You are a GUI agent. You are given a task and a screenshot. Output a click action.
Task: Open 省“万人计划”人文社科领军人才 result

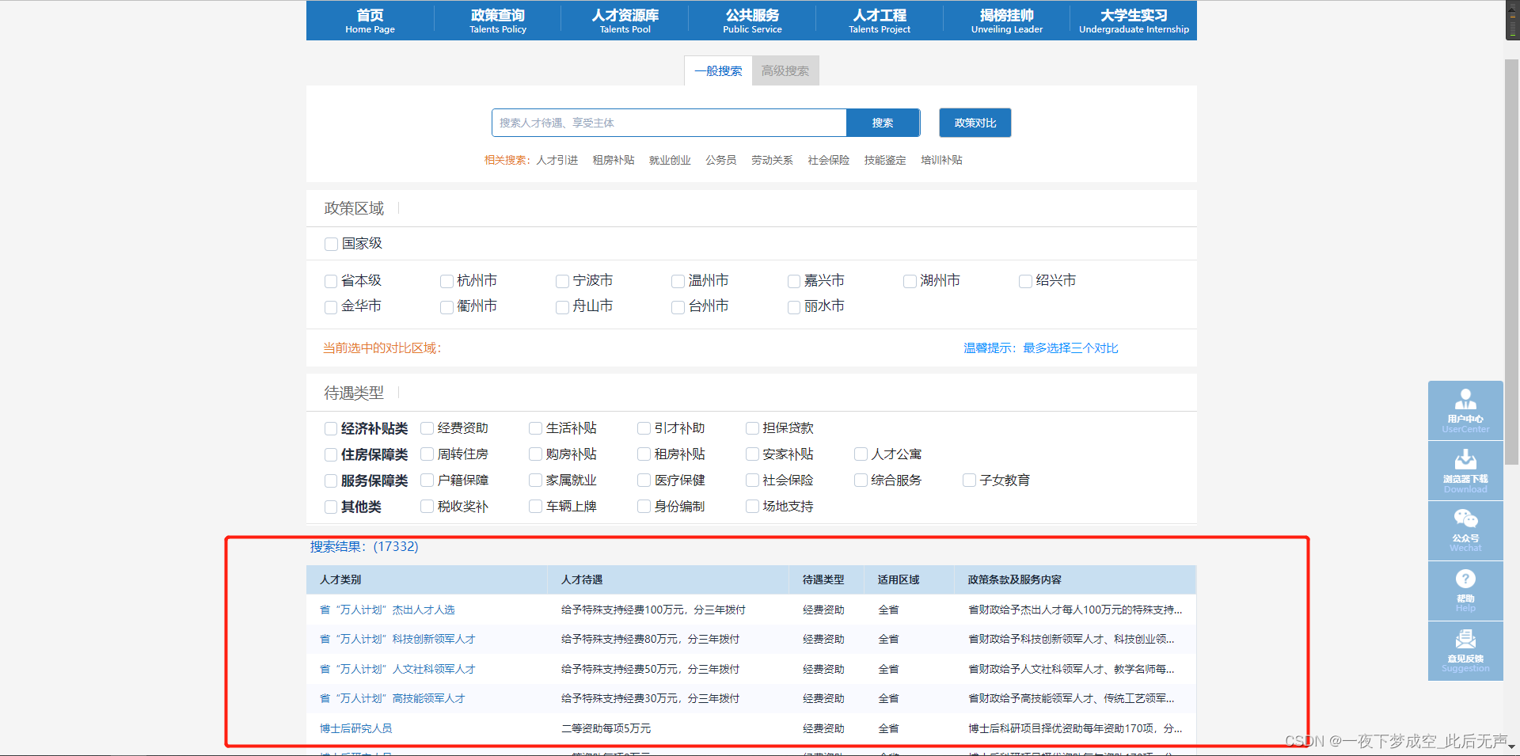[x=397, y=669]
